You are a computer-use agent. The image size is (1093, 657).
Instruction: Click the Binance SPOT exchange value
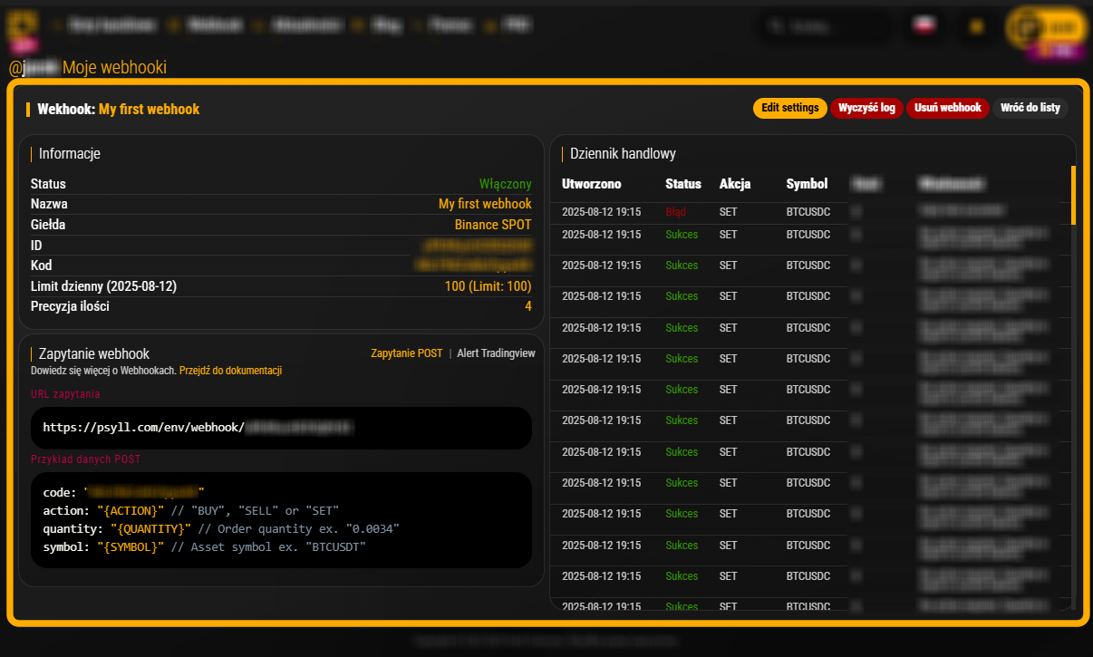[493, 225]
